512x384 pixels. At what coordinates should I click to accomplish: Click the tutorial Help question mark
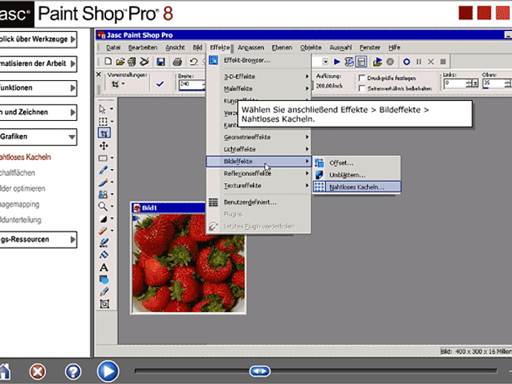73,371
